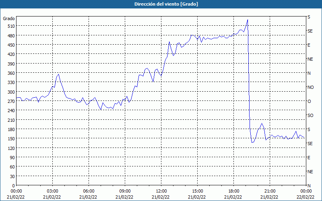Select the 22/02/22 date label
The height and width of the screenshot is (201, 322).
(305, 197)
